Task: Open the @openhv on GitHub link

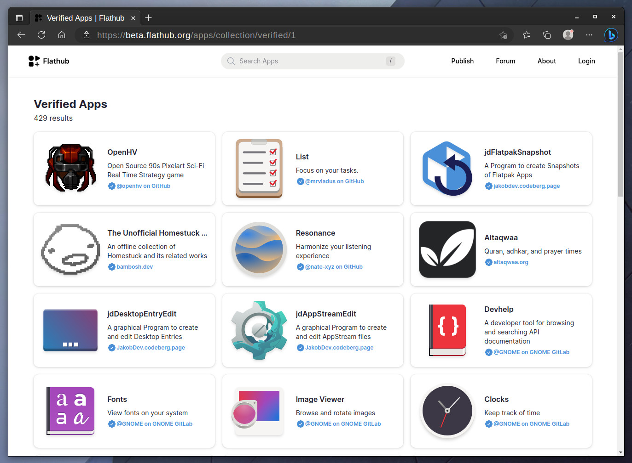Action: [x=143, y=186]
